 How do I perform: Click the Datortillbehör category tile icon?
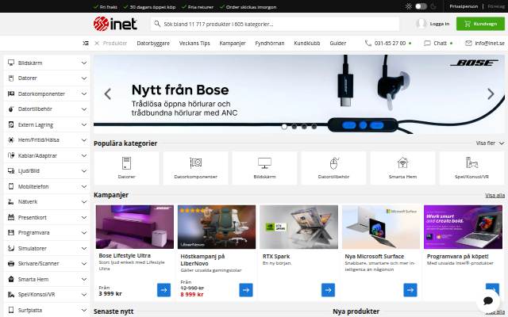[333, 163]
